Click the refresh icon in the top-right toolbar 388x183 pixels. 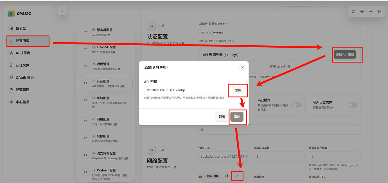[353, 12]
